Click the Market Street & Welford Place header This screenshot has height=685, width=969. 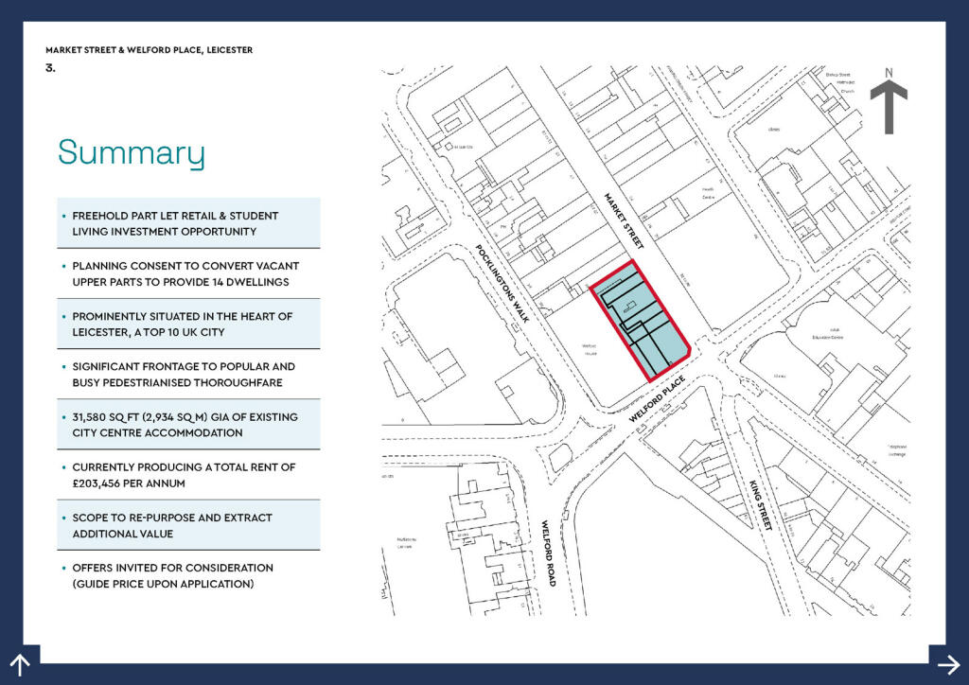[149, 49]
